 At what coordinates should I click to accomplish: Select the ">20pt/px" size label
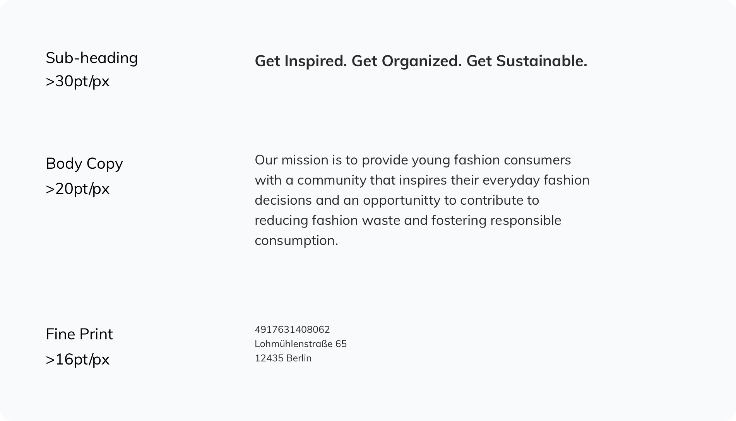pyautogui.click(x=77, y=189)
